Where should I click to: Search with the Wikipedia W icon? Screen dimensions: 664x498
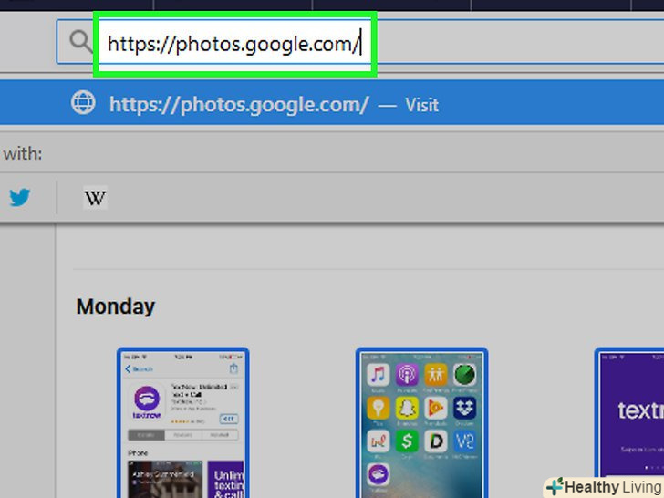tap(95, 198)
